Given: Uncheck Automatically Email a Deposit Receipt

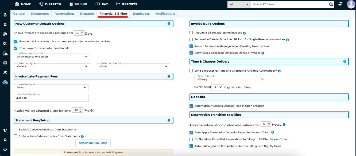Looking at the screenshot, I should tap(191, 106).
